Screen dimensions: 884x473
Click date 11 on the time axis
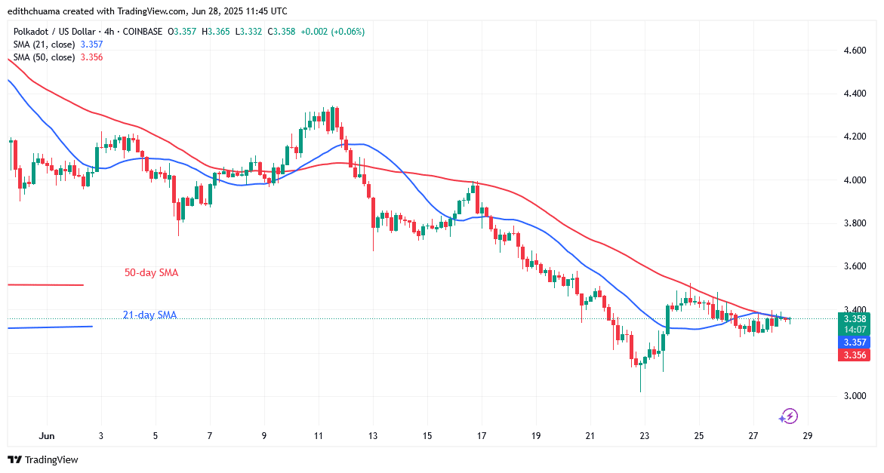(319, 436)
